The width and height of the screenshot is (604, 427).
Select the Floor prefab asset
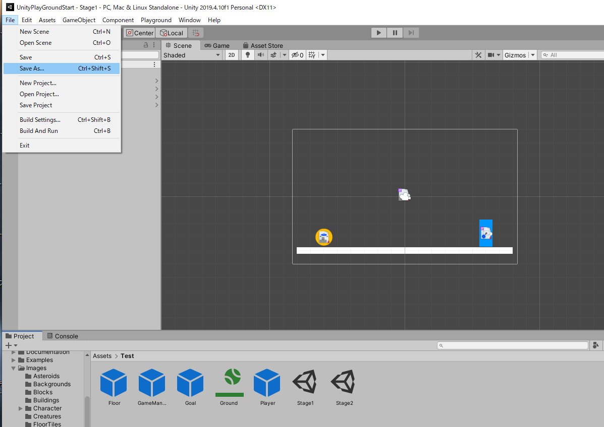(114, 387)
